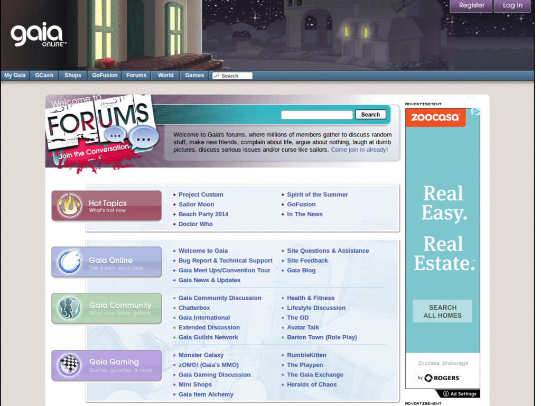The height and width of the screenshot is (406, 541).
Task: Follow the Come join in already! link
Action: click(359, 150)
